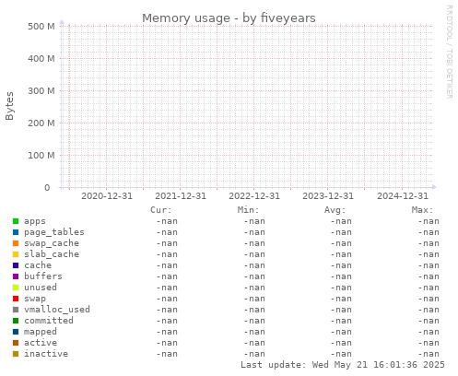
Task: Select the mapped legend label
Action: tap(41, 332)
